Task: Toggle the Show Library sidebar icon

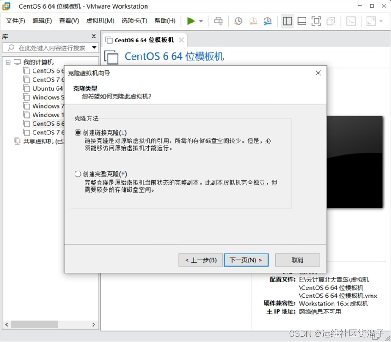Action: [287, 21]
